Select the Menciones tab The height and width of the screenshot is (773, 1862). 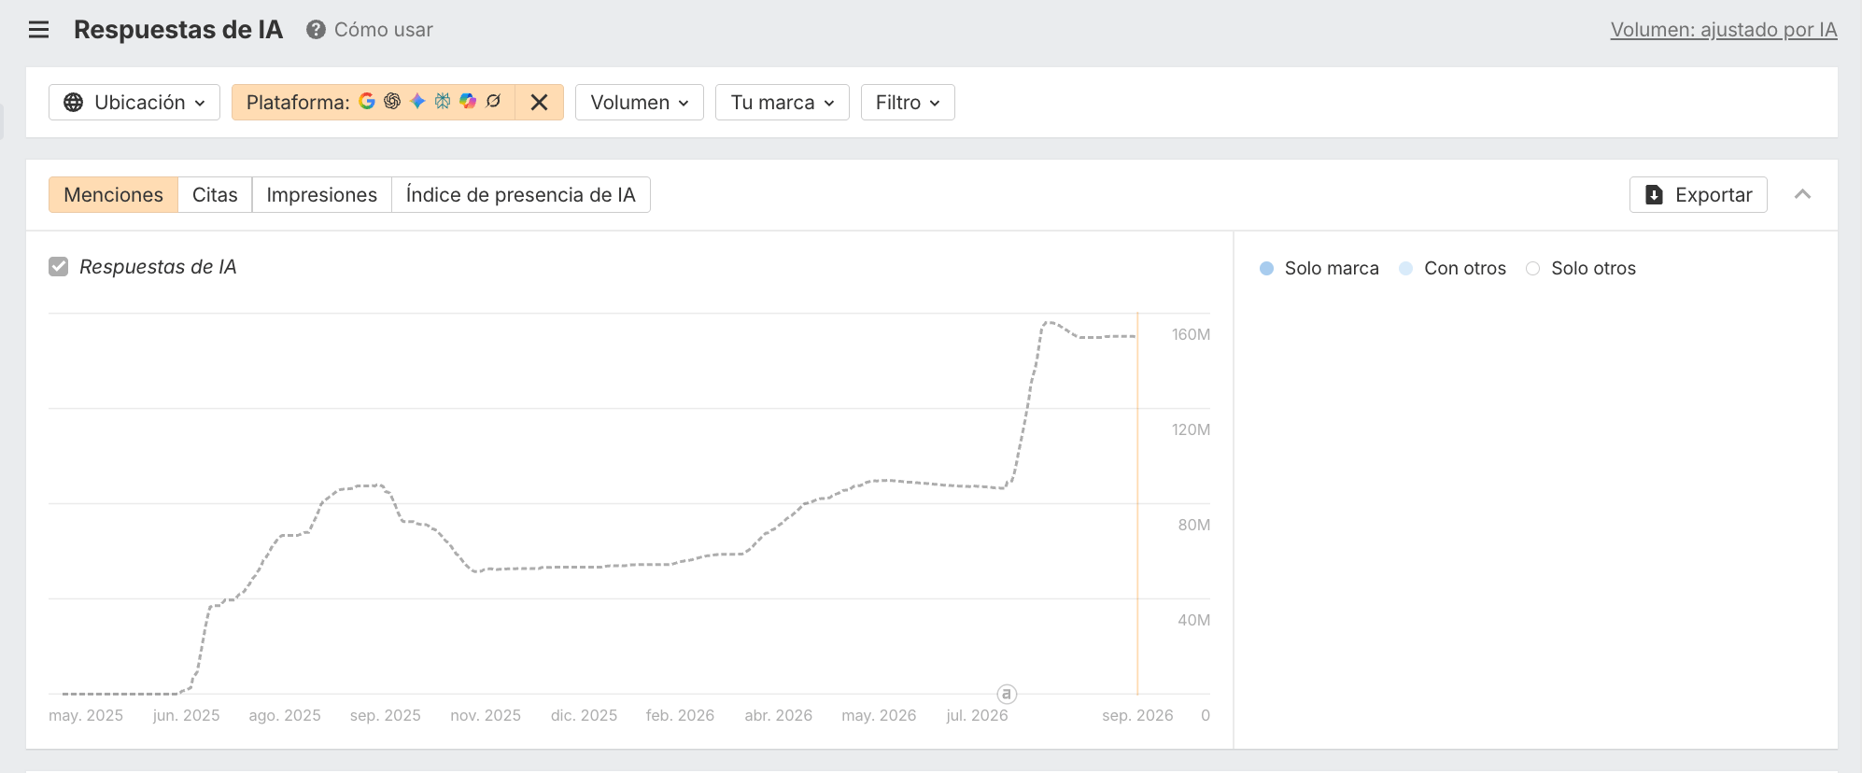point(113,195)
